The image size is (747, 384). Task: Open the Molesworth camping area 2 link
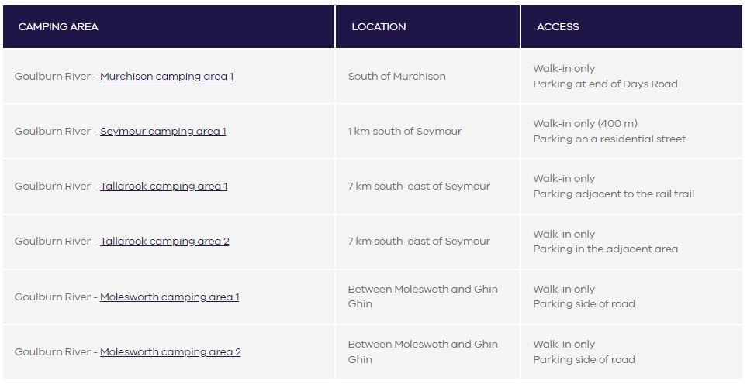point(170,352)
